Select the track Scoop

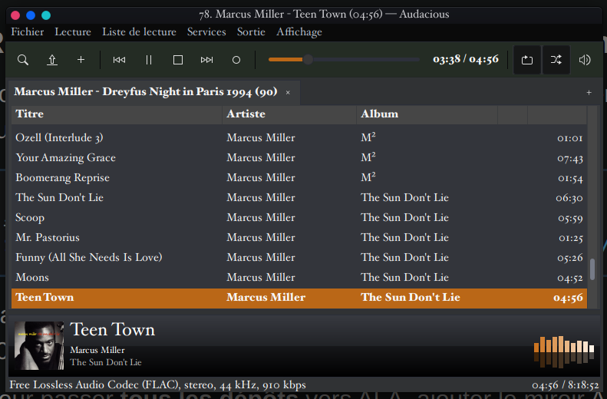pyautogui.click(x=30, y=217)
